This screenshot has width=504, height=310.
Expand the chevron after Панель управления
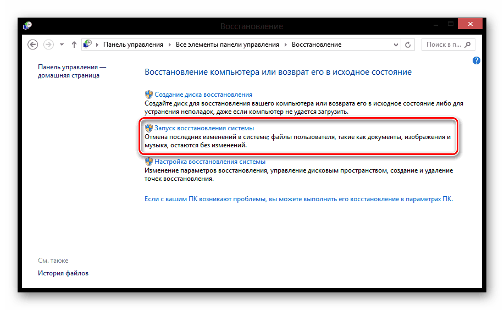click(170, 45)
